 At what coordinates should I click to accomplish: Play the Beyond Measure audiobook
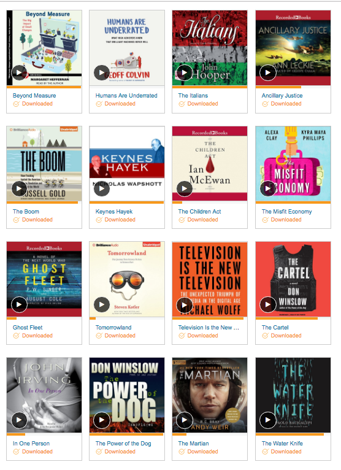19,72
